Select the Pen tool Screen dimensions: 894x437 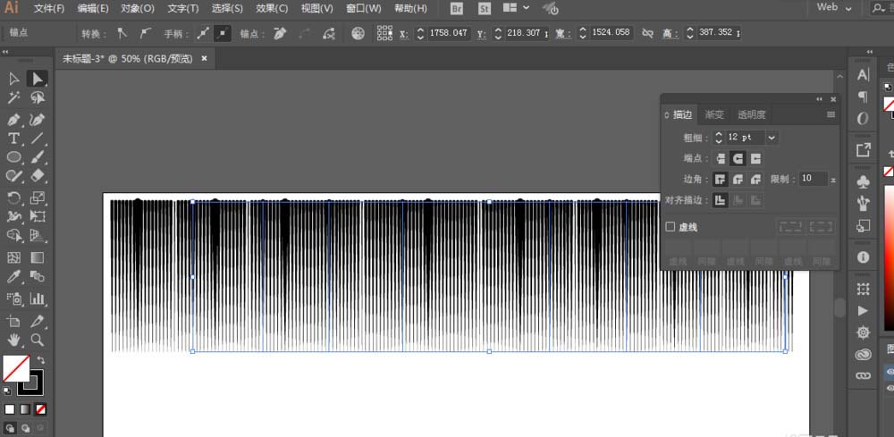[x=14, y=119]
